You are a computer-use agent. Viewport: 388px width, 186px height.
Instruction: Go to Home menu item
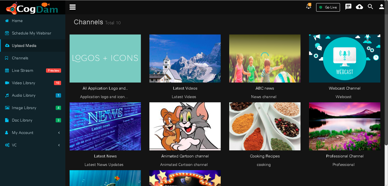tap(33, 21)
